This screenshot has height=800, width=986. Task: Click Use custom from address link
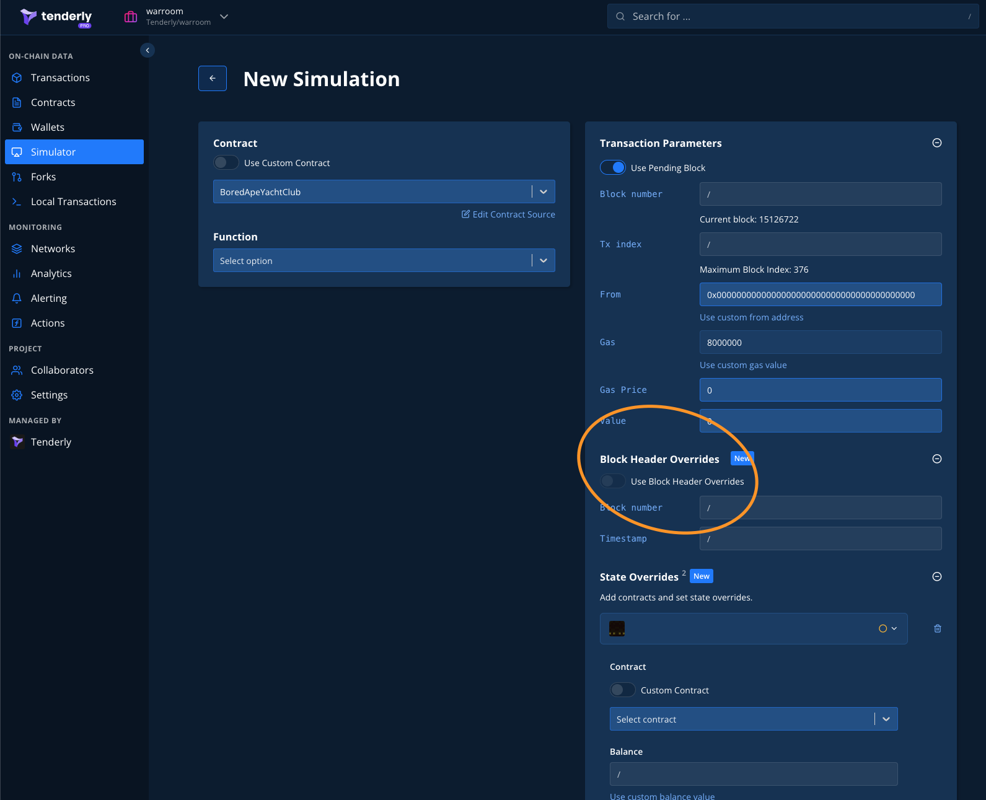[751, 317]
